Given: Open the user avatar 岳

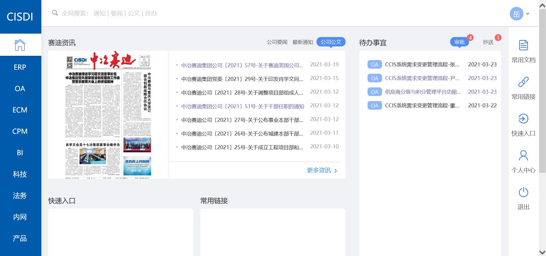Looking at the screenshot, I should click(516, 14).
